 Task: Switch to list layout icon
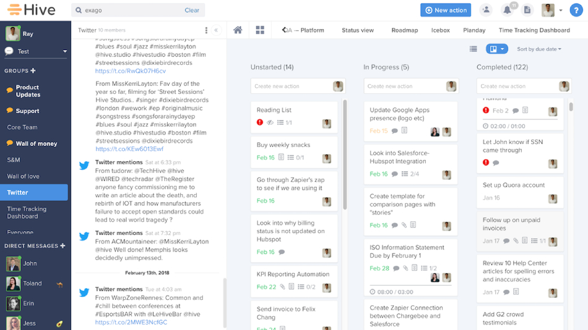pyautogui.click(x=473, y=49)
